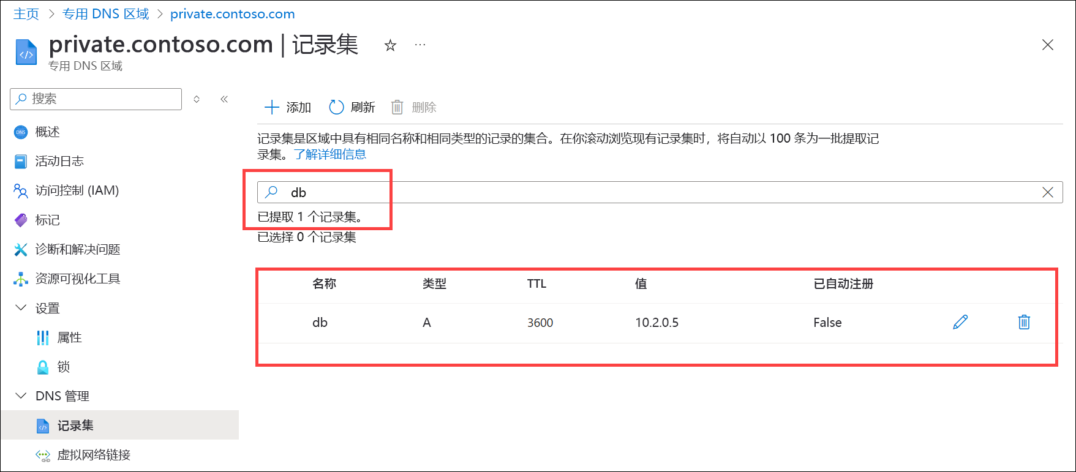
Task: Click the plus icon for 添加
Action: (x=271, y=108)
